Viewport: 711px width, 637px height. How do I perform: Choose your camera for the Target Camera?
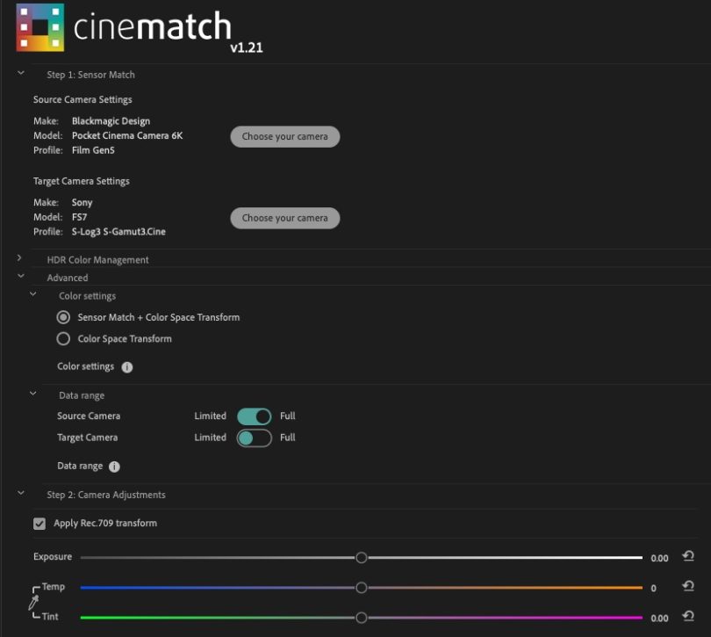tap(284, 217)
